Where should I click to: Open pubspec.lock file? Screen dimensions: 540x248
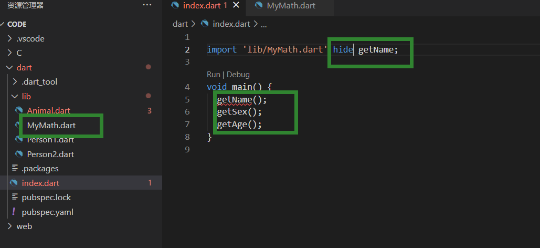click(46, 197)
